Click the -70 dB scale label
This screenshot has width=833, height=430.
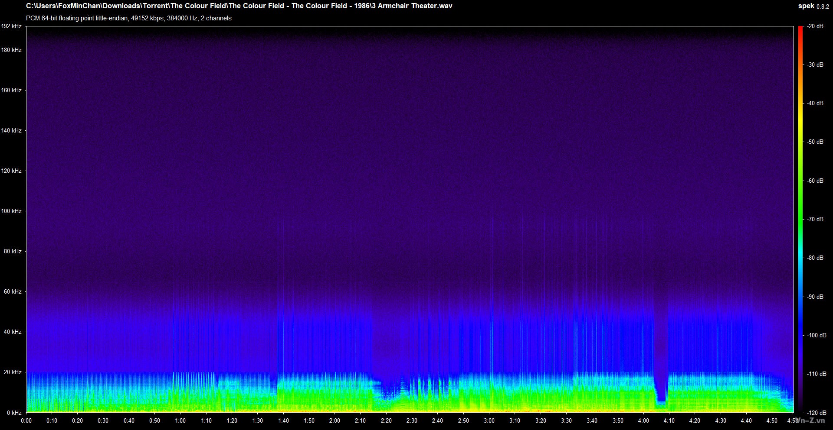815,220
